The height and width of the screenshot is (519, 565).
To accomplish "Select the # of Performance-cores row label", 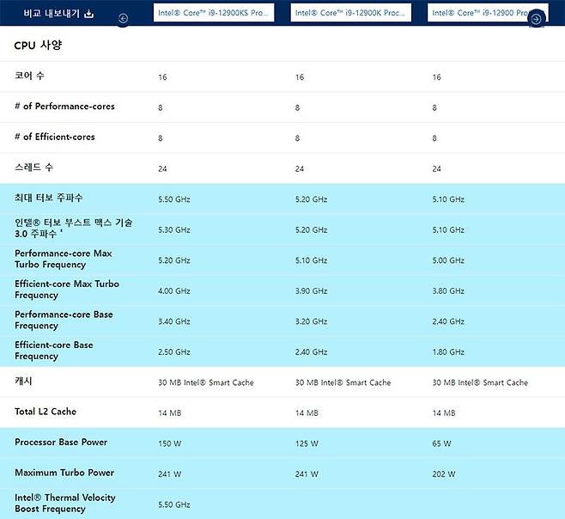I will tap(64, 107).
